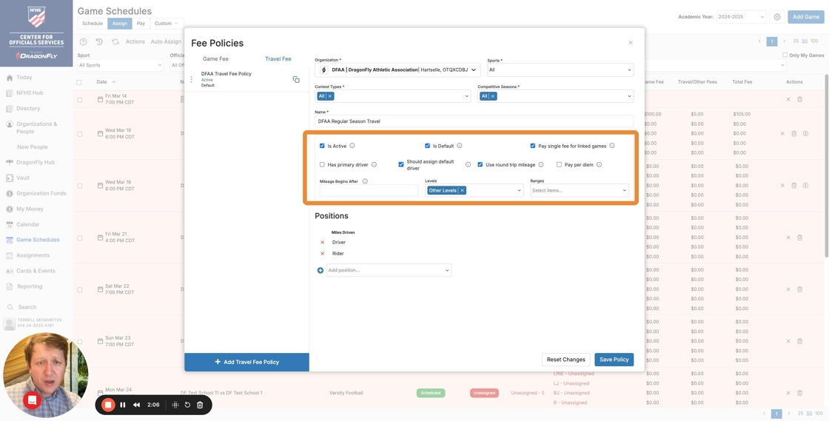The height and width of the screenshot is (421, 829).
Task: Remove the Driver position
Action: pyautogui.click(x=323, y=243)
